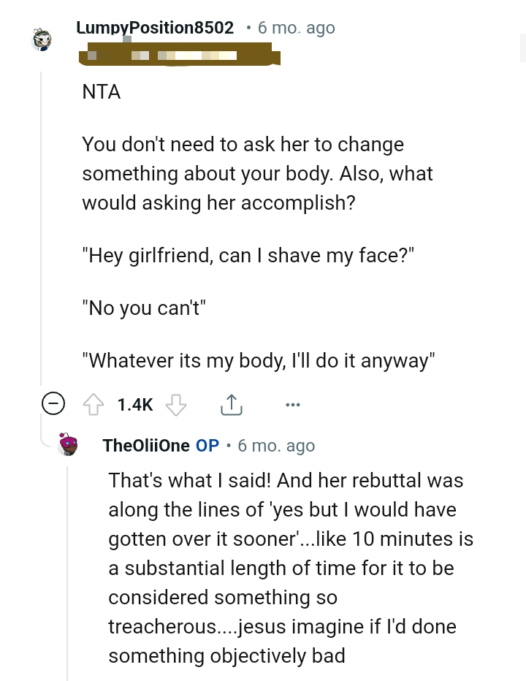Click the '6 mo. ago' timestamp on TheOliiOne's reply

point(275,445)
